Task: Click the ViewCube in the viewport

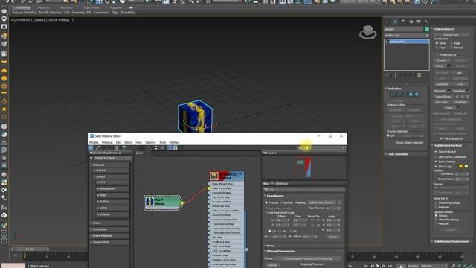Action: tap(367, 32)
